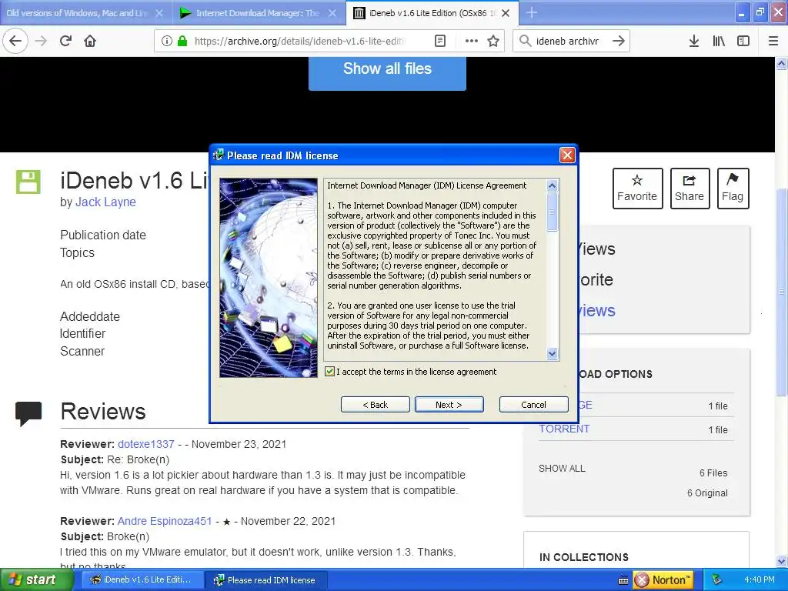Click the license text scrollbar thumb

552,212
